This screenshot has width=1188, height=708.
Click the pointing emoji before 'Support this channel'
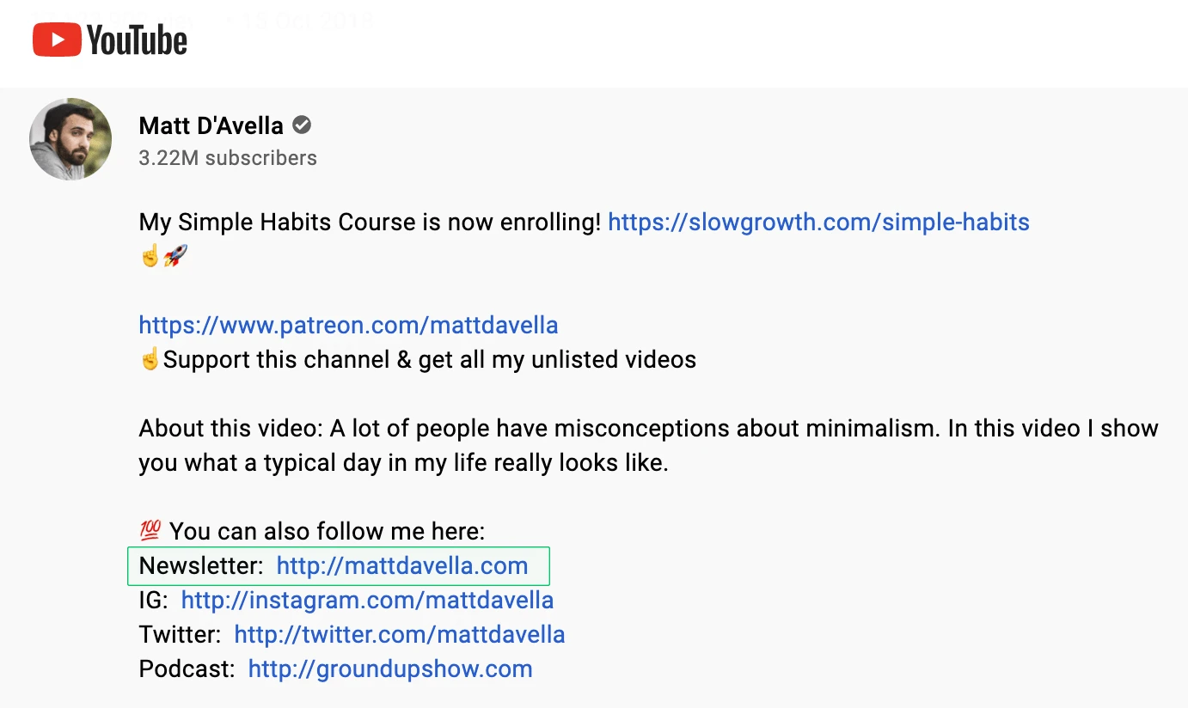click(150, 359)
